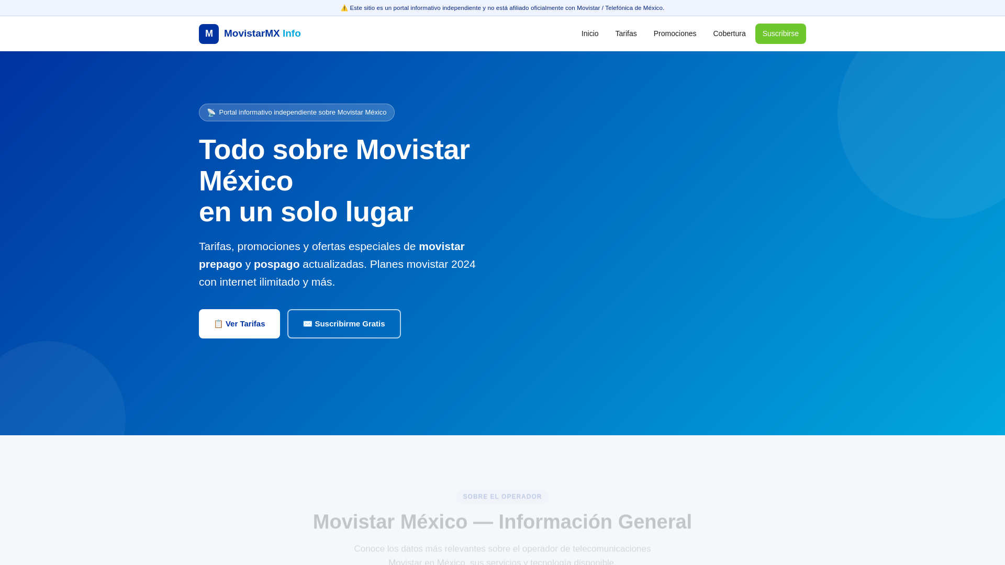Screen dimensions: 1005x565
Task: Click the Suscribirme Gratis button
Action: 344,324
